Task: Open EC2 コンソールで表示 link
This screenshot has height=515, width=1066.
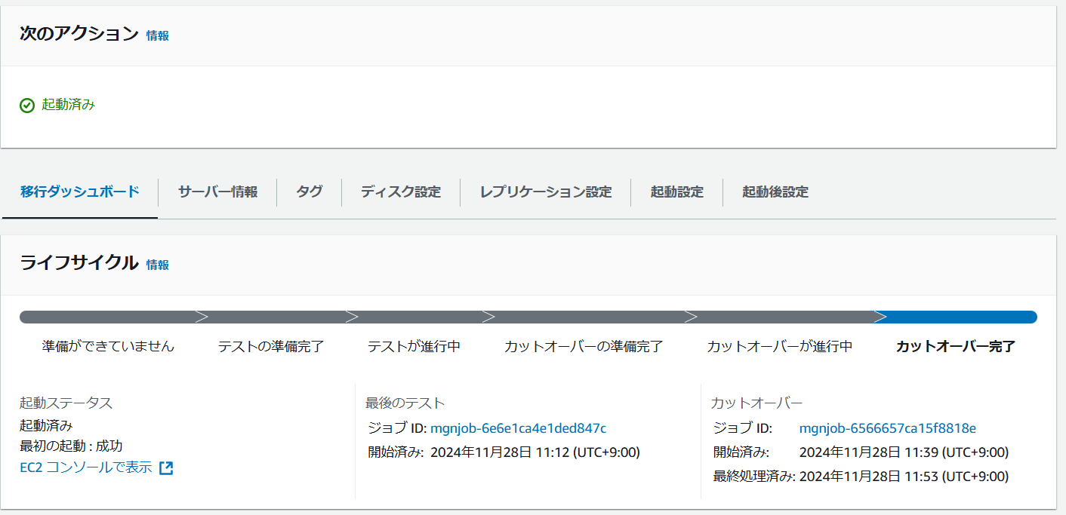Action: coord(86,467)
